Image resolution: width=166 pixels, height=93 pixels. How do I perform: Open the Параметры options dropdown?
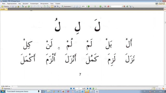pyautogui.click(x=6, y=89)
